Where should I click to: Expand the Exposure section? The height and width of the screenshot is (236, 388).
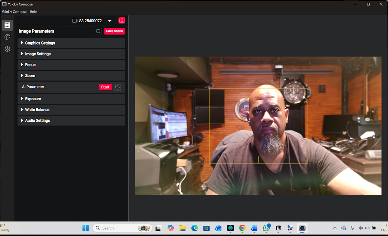tap(33, 99)
